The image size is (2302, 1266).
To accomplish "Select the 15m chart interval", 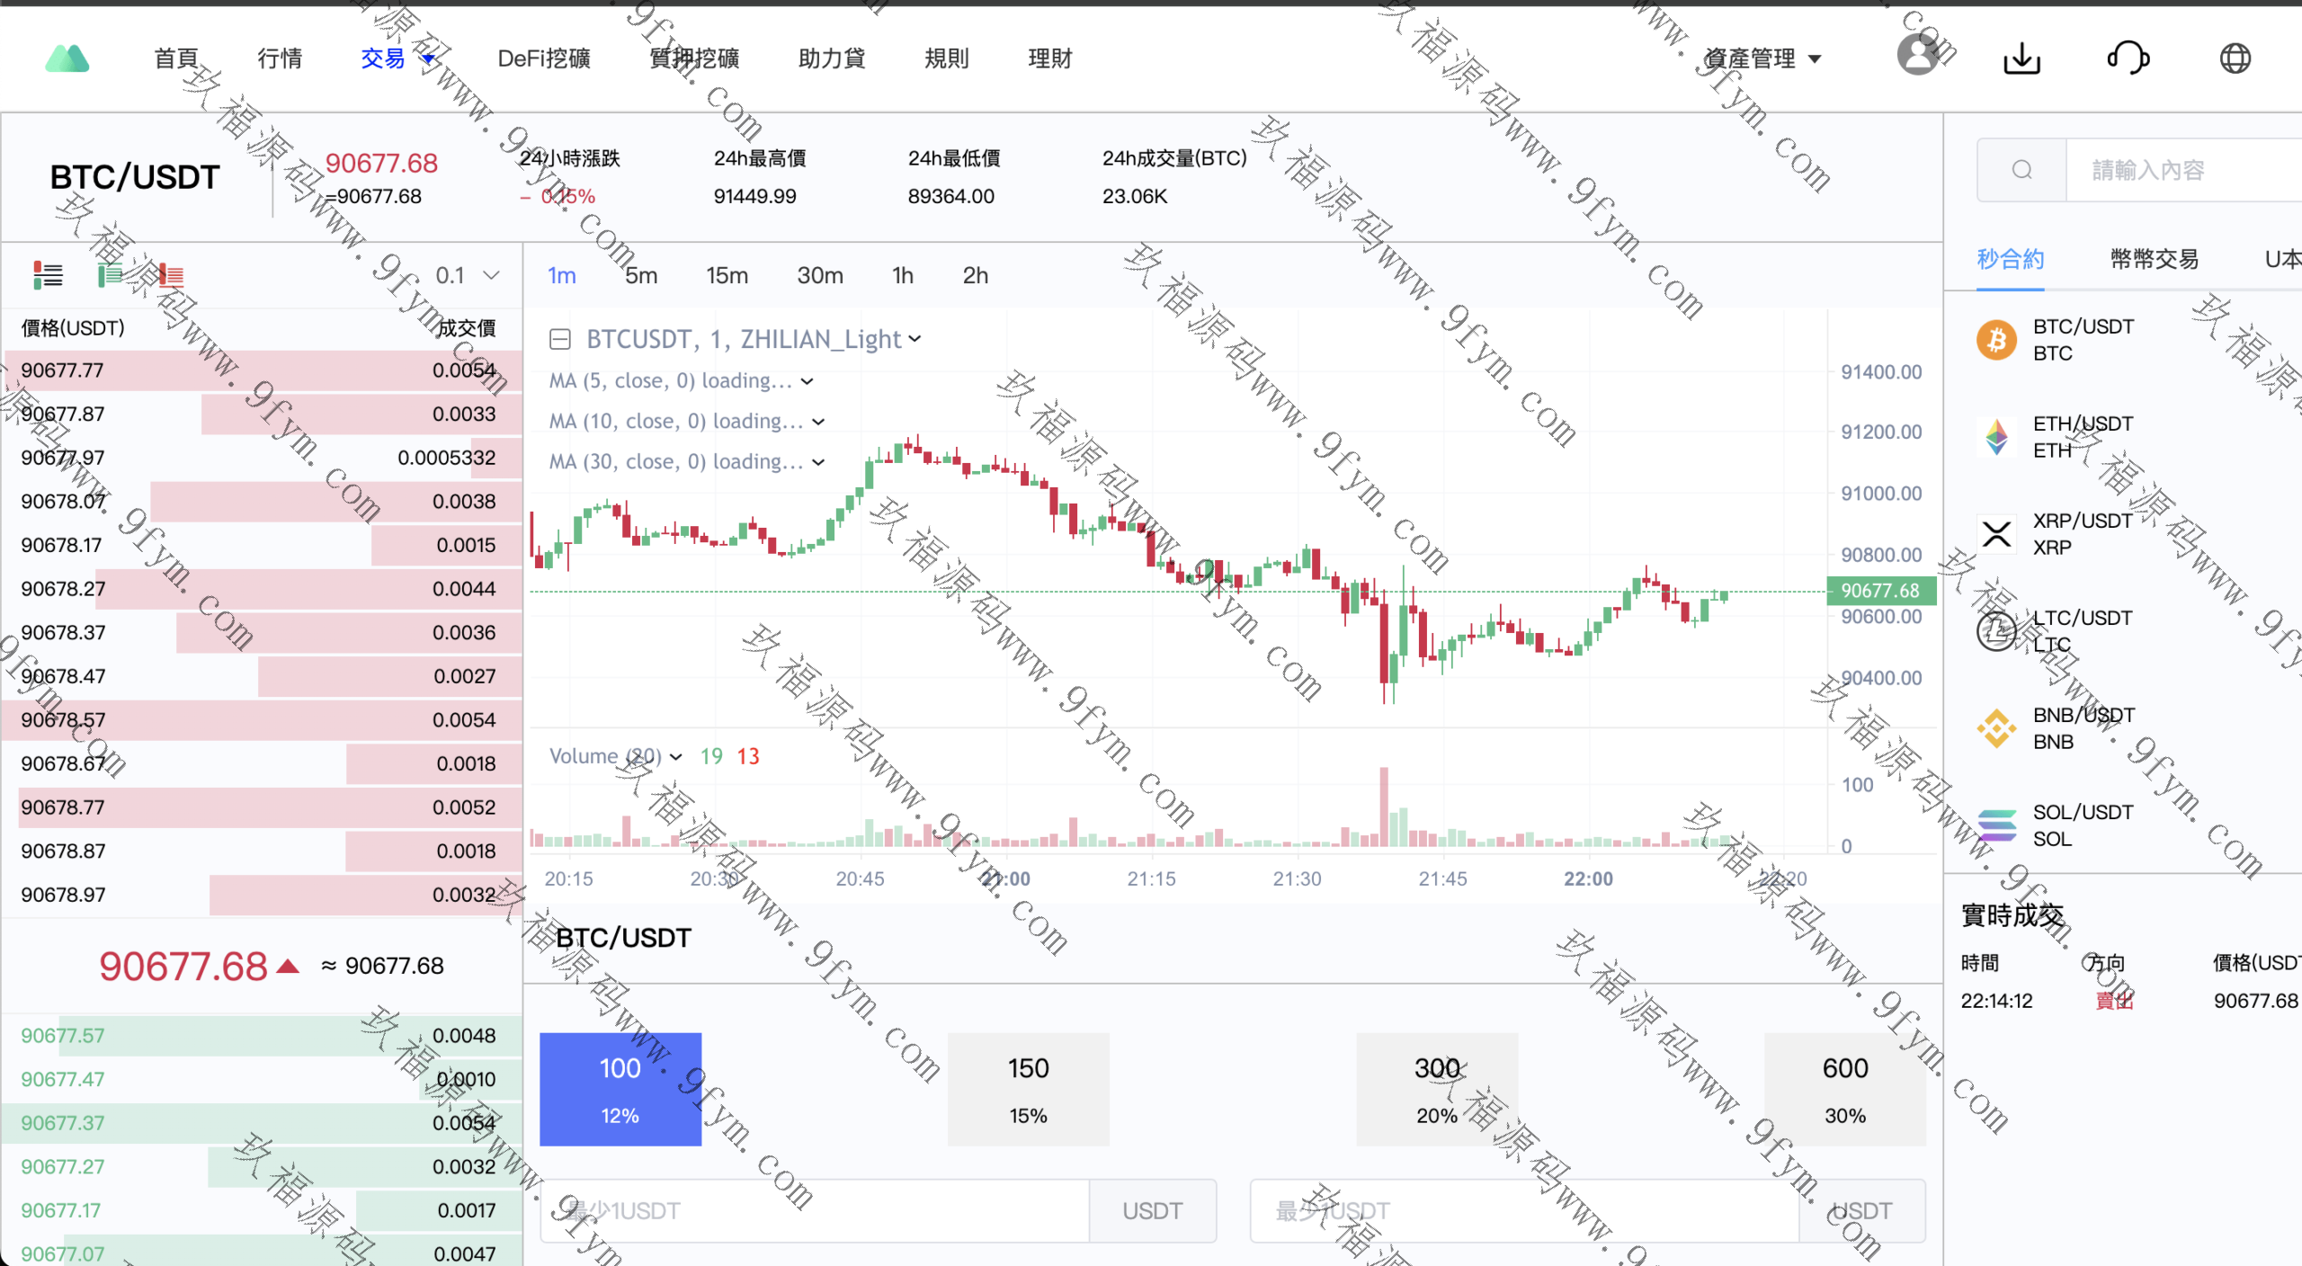I will [727, 275].
